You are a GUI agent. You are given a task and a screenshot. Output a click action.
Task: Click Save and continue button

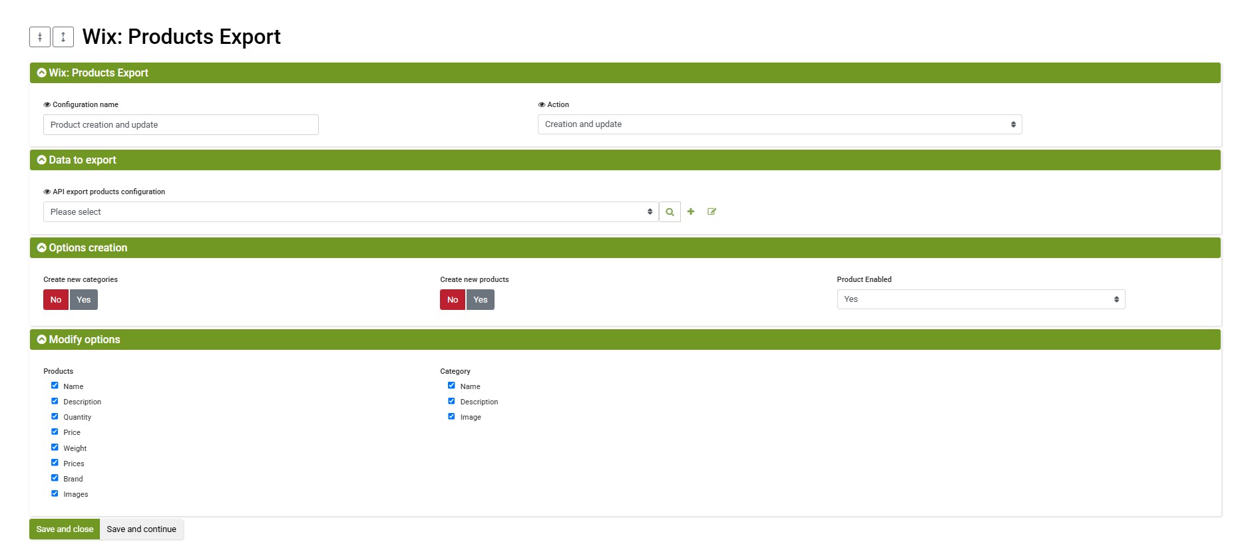pyautogui.click(x=142, y=529)
